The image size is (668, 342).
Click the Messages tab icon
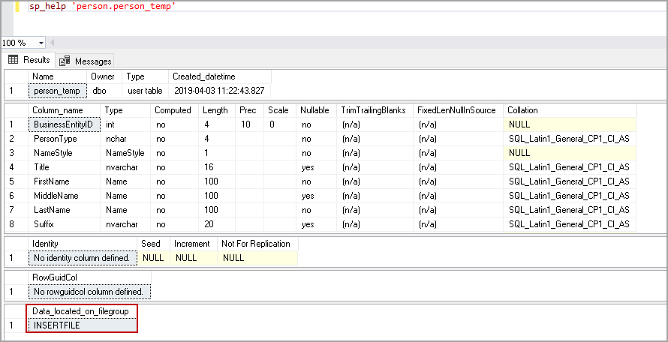[65, 61]
